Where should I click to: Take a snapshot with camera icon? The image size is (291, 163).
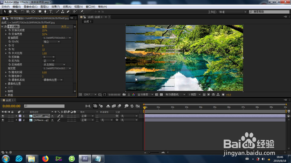(x=124, y=95)
